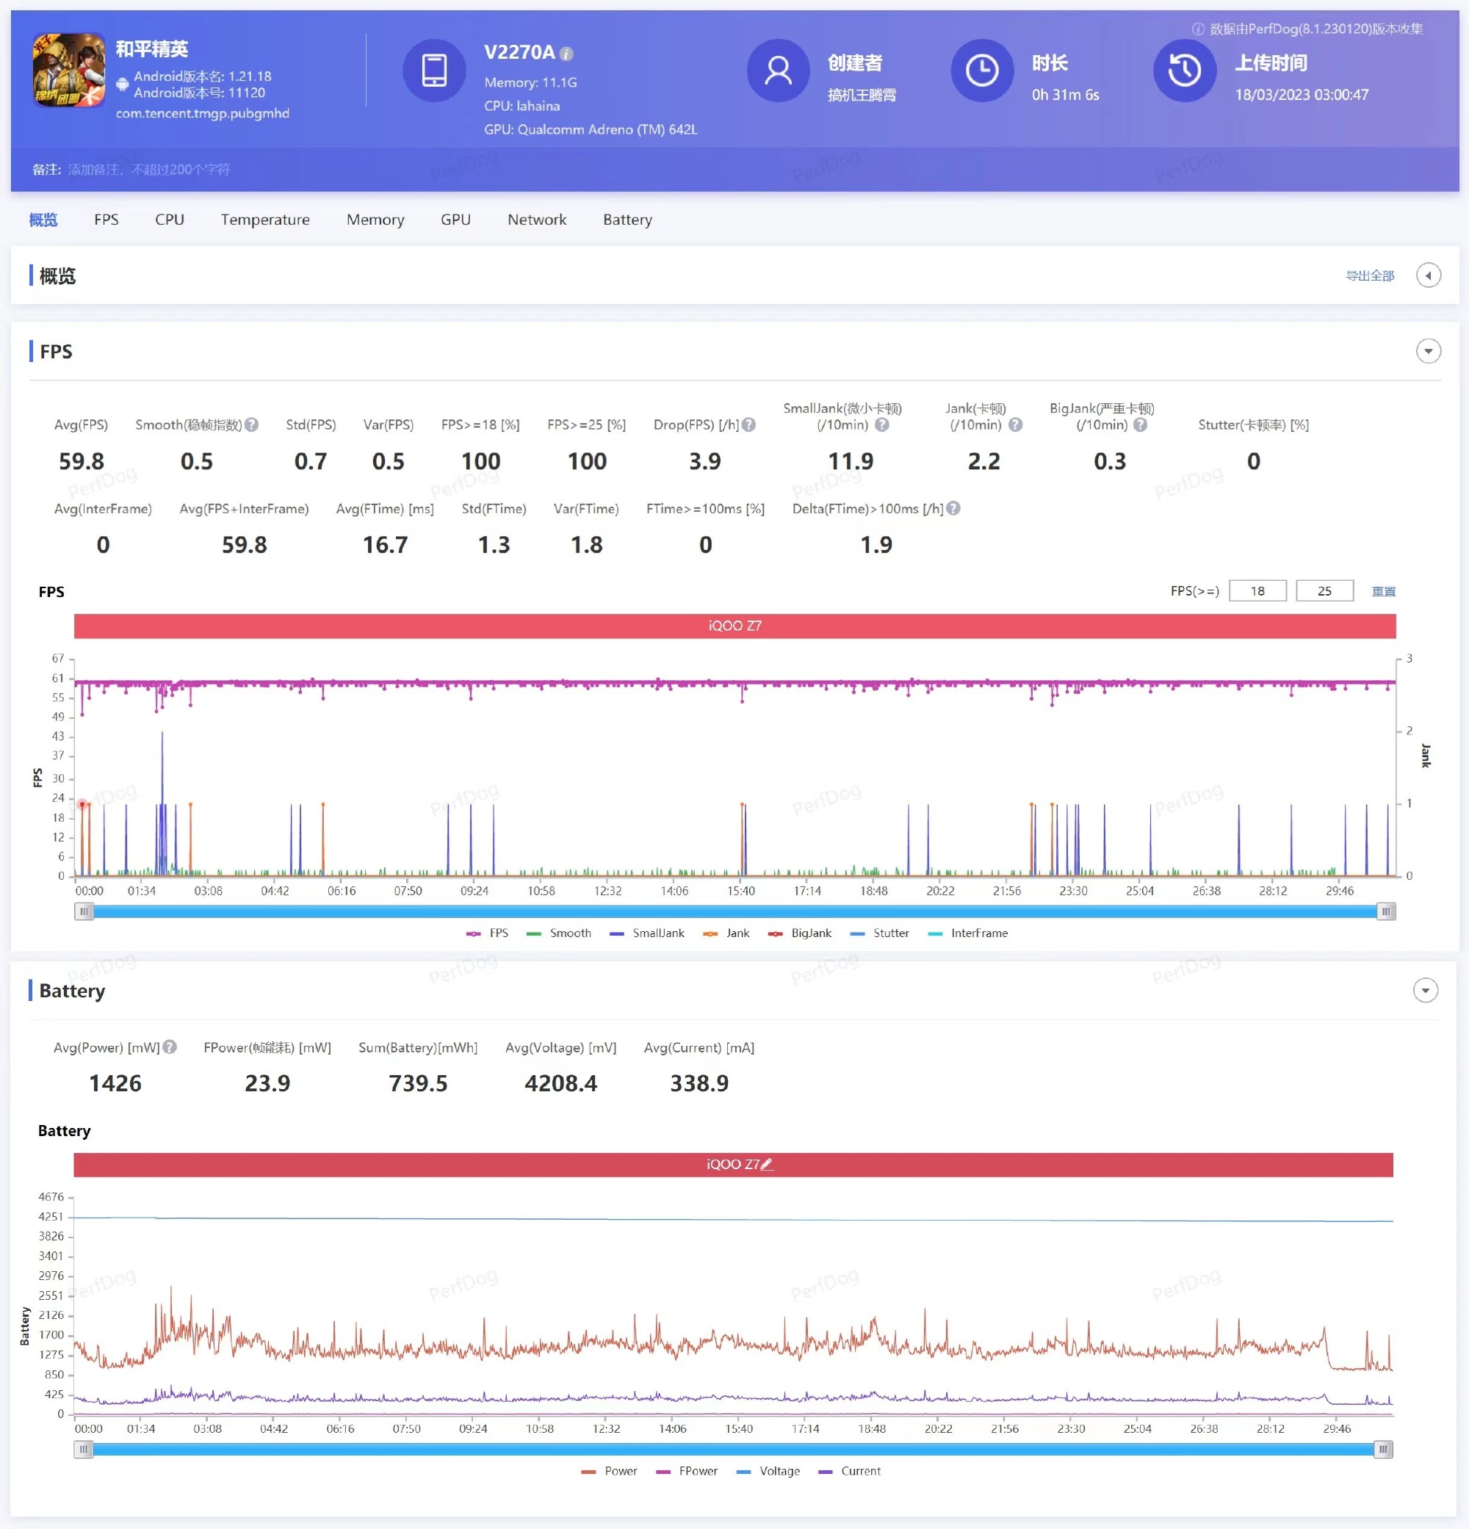Click the device phone icon
The image size is (1469, 1529).
point(434,71)
